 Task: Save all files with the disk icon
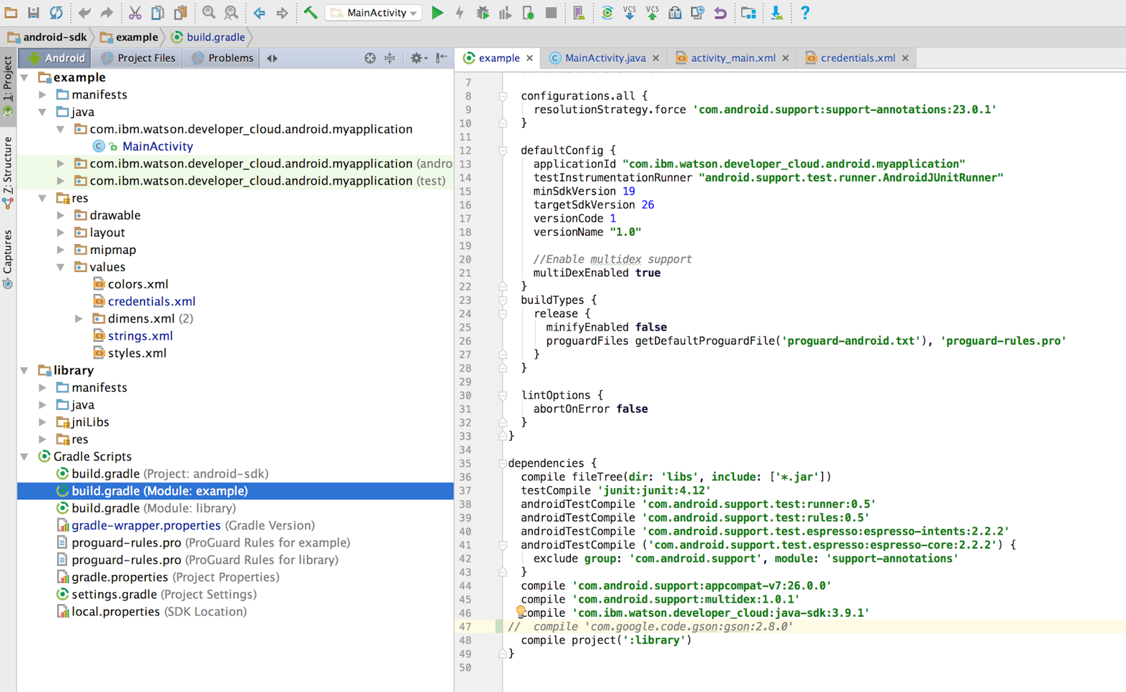pyautogui.click(x=34, y=13)
